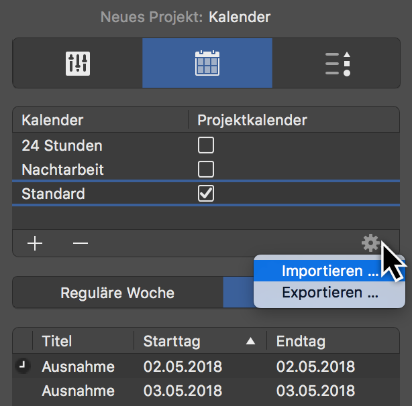Switch to the list styles tab icon
The height and width of the screenshot is (406, 412).
[x=338, y=63]
